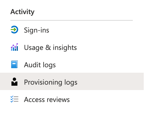
Task: Click the Usage & insights chart icon
Action: [x=14, y=47]
